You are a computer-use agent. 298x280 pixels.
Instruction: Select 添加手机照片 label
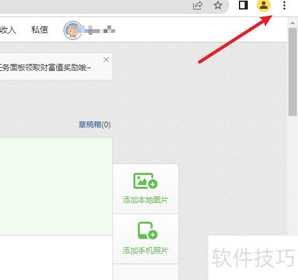[x=146, y=251]
